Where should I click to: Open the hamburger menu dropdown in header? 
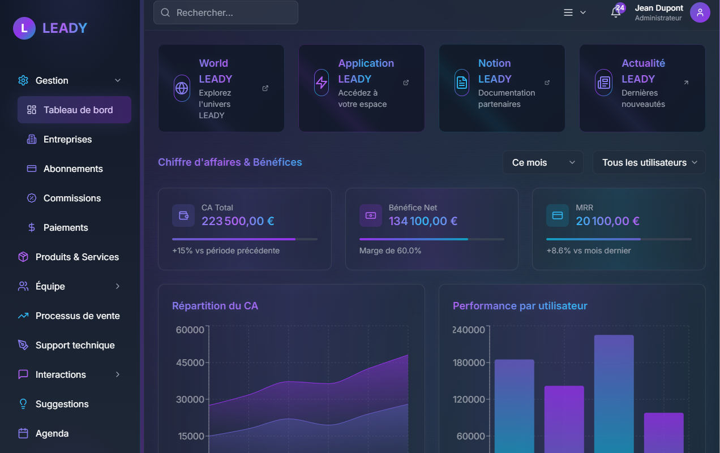pyautogui.click(x=574, y=12)
